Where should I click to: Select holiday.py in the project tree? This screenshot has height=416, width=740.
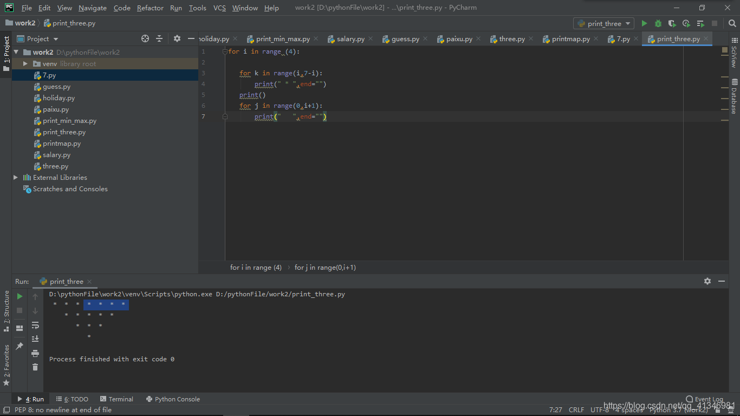pos(59,98)
